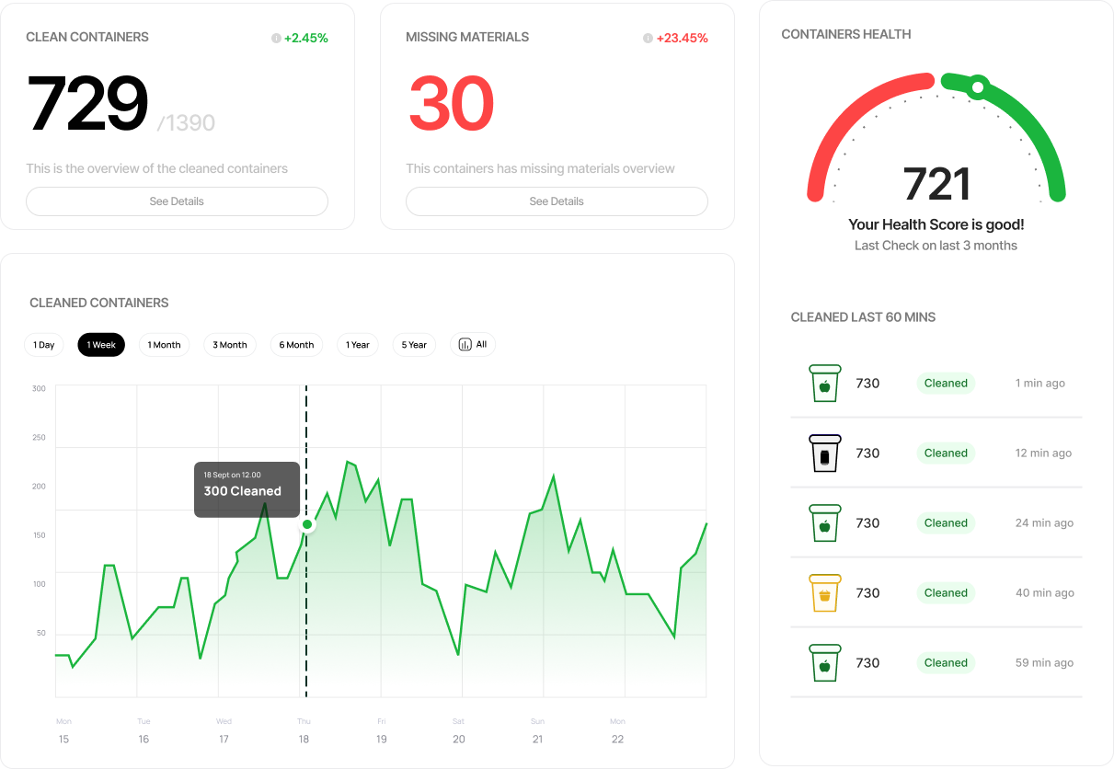Click the Cleaned badge for 1 min ago

pyautogui.click(x=946, y=383)
